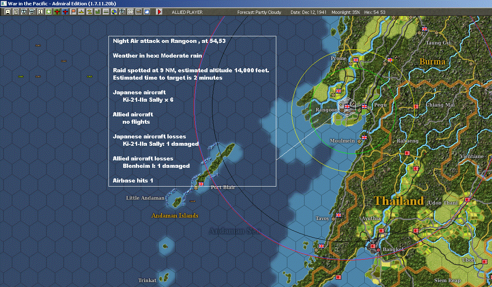Click the red play arrow end-turn button
Viewport: 492px width, 287px height.
pyautogui.click(x=159, y=12)
